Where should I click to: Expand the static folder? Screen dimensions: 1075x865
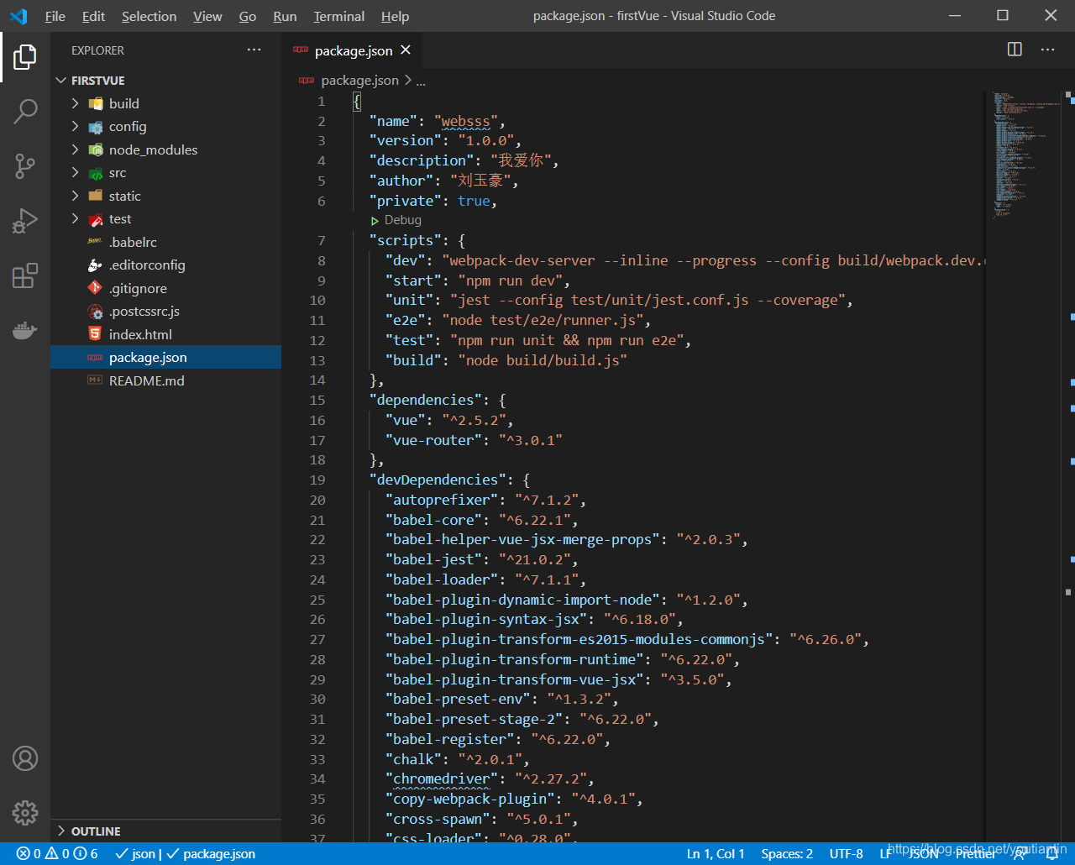[165, 196]
